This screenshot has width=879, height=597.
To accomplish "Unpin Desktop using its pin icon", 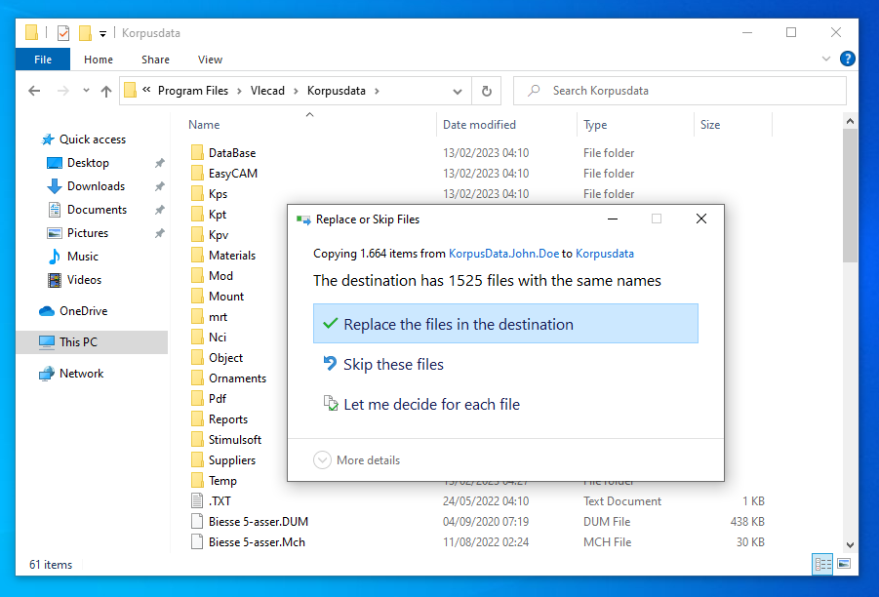I will click(x=160, y=163).
